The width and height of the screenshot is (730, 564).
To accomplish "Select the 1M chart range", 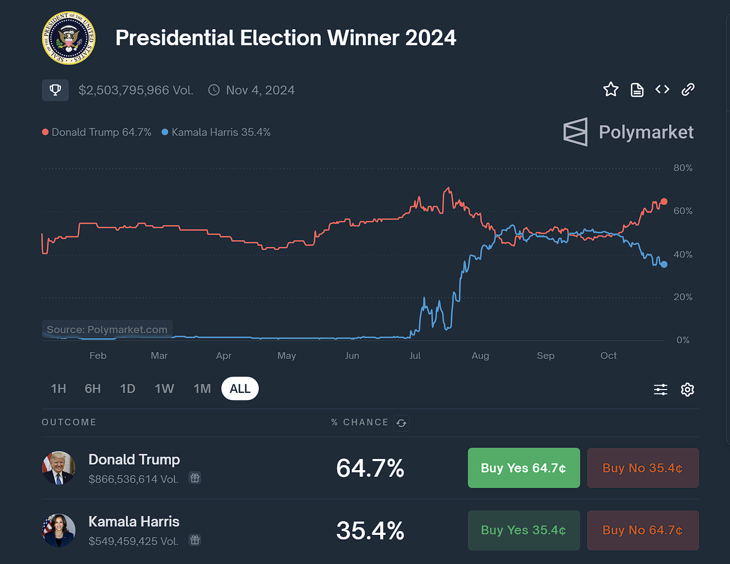I will pos(202,389).
